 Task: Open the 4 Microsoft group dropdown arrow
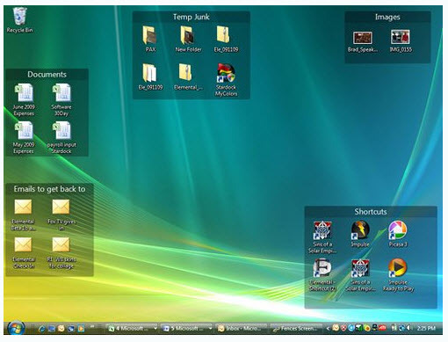tap(155, 329)
